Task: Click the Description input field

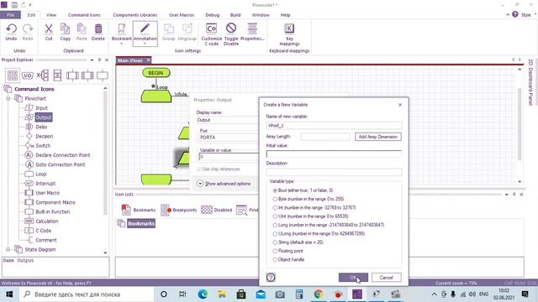Action: tap(334, 171)
